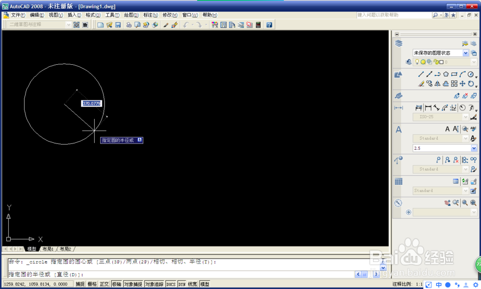481x289 pixels.
Task: Choose the Rotate tool
Action: coord(470,84)
